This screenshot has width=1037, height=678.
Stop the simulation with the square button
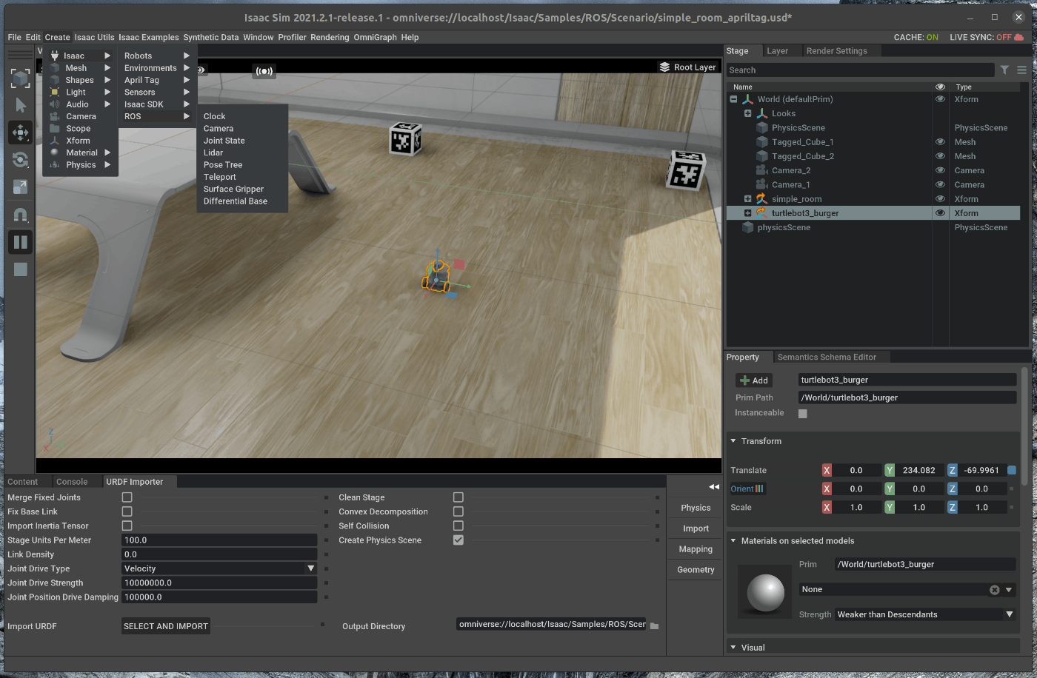[x=20, y=269]
